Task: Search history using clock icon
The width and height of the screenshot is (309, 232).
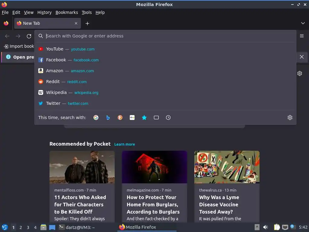Action: pyautogui.click(x=168, y=118)
